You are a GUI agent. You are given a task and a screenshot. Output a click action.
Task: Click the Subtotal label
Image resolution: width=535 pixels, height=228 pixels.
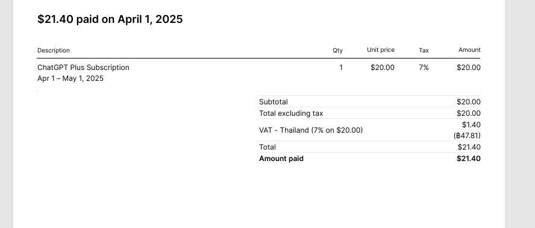(274, 102)
